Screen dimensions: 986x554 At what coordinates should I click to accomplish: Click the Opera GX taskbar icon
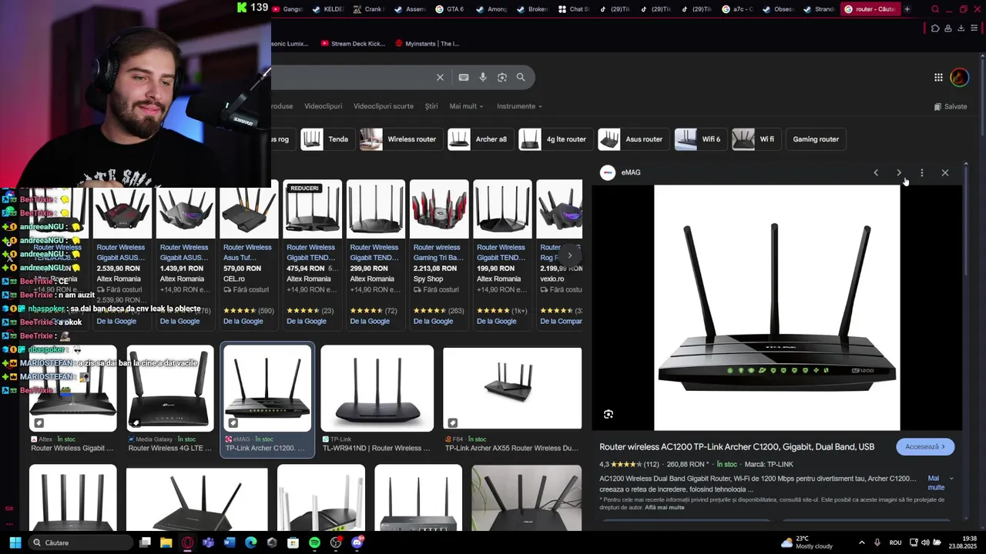tap(187, 542)
